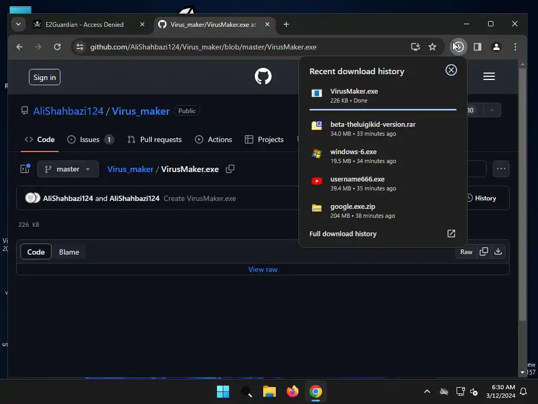
Task: Click the Sign in button
Action: (45, 77)
